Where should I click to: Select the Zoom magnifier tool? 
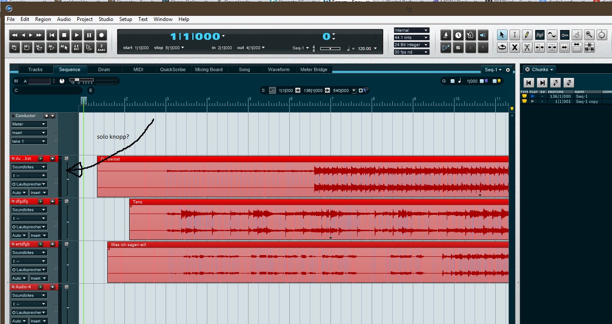(589, 35)
